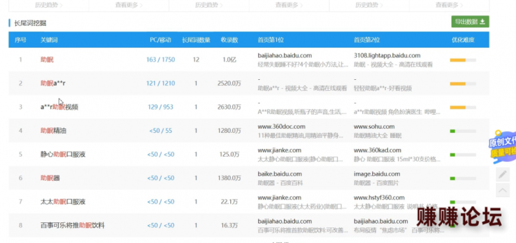Click the 长尾词数量 column header
Image resolution: width=516 pixels, height=243 pixels.
[x=196, y=40]
